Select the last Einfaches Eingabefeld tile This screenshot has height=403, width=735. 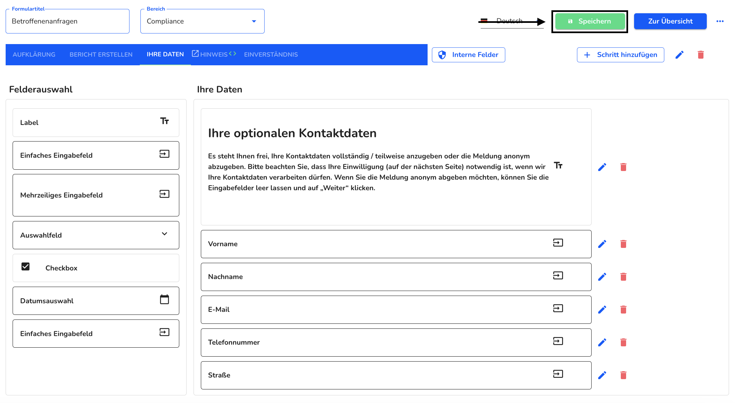[x=96, y=334]
